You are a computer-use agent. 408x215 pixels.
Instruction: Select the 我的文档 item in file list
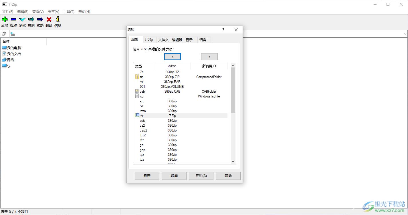coord(11,54)
